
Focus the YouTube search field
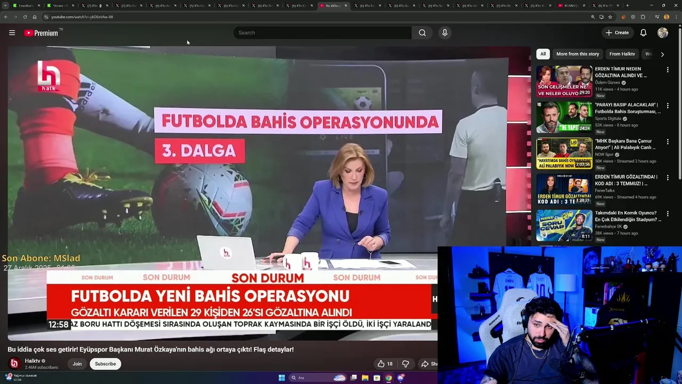tap(322, 33)
